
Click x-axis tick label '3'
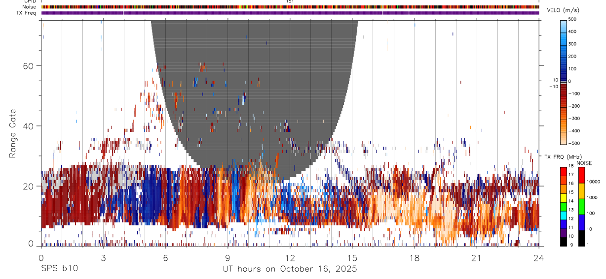pyautogui.click(x=103, y=258)
